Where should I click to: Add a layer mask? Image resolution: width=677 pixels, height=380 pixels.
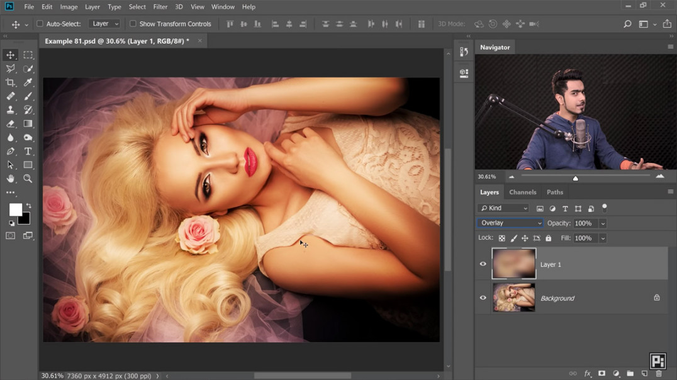tap(601, 374)
